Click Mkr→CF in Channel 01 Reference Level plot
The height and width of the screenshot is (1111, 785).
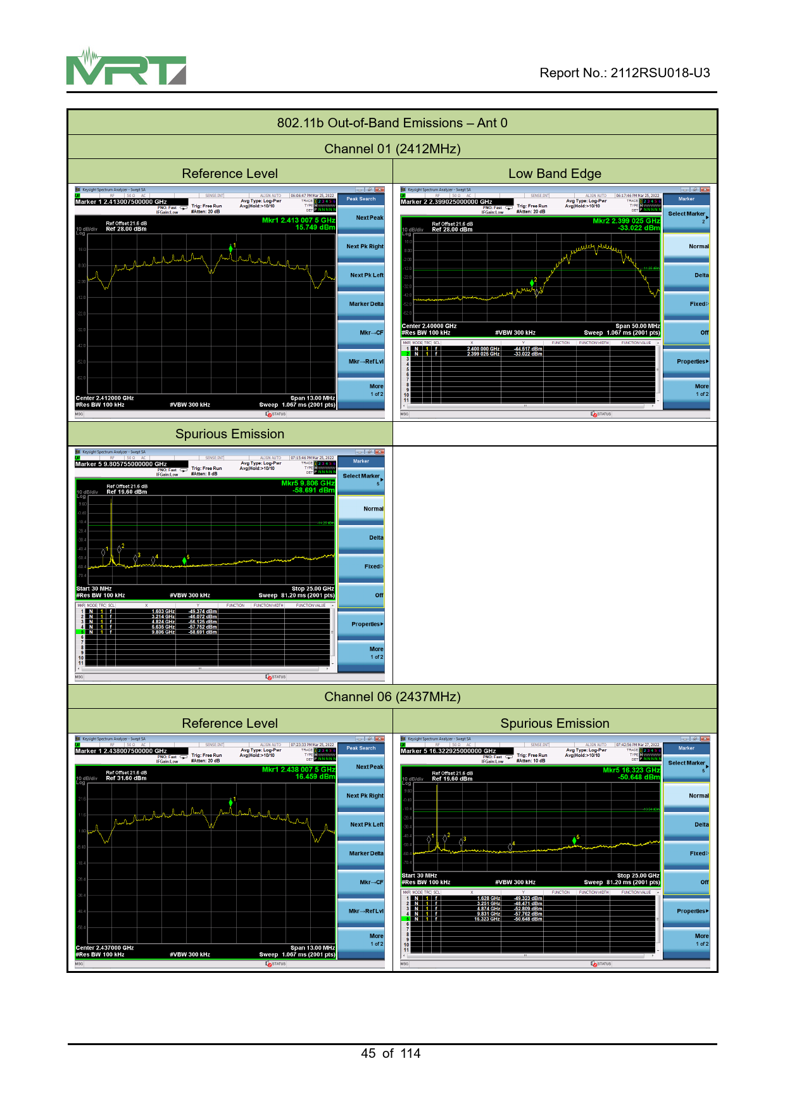(x=361, y=333)
